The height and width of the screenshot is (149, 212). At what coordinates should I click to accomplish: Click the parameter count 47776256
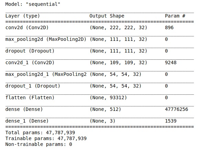(x=177, y=109)
